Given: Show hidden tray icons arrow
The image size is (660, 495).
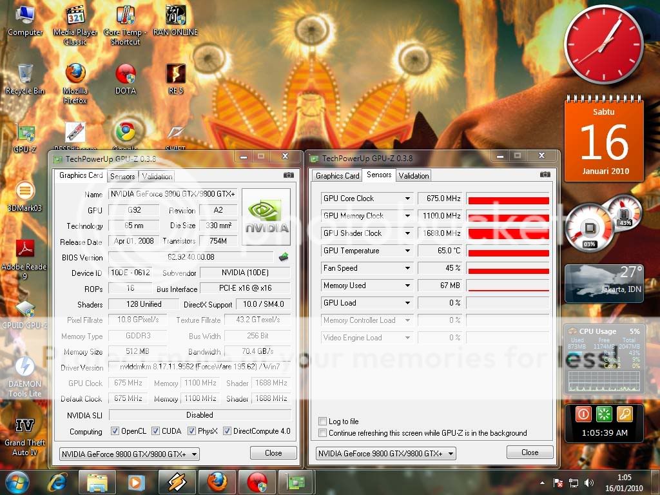Looking at the screenshot, I should [x=542, y=483].
